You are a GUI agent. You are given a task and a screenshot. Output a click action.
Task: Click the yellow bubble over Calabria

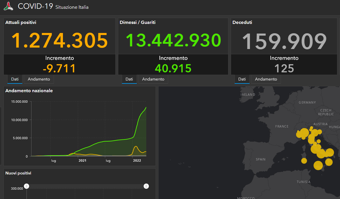pyautogui.click(x=329, y=162)
